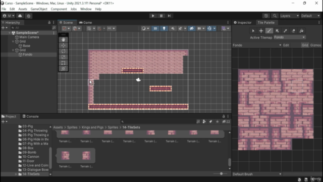Select the 13-Dialogue Boxes folder
The width and height of the screenshot is (323, 182).
[x=33, y=170]
